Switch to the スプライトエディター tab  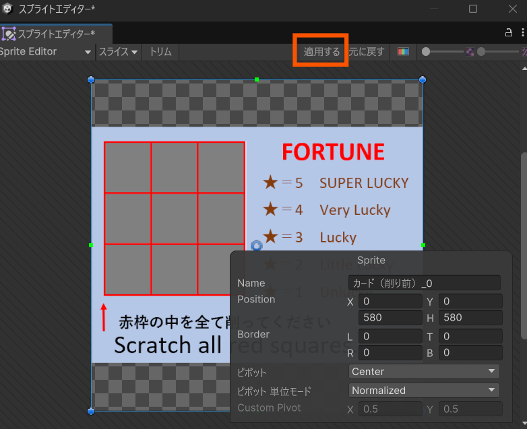(x=56, y=34)
